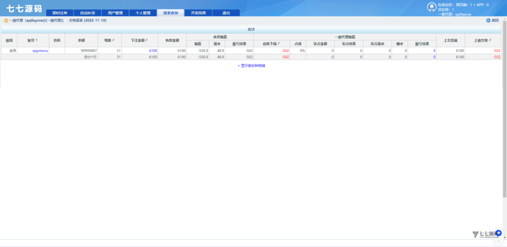Click the 级别 column header
507x247 pixels.
[x=9, y=41]
